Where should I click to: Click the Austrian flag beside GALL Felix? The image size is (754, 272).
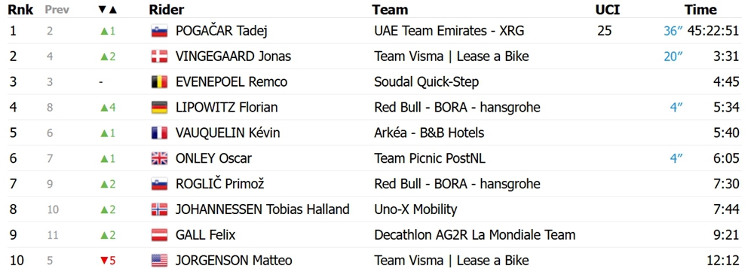point(159,235)
